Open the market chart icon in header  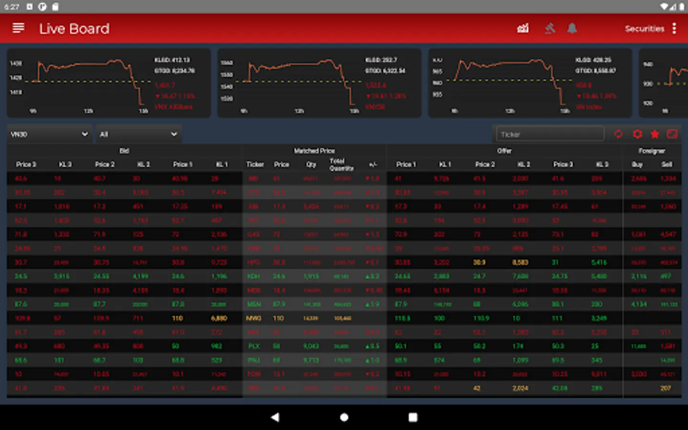523,29
